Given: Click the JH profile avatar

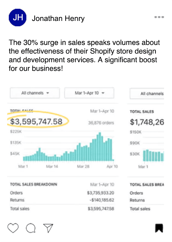Looking at the screenshot, I should (18, 18).
